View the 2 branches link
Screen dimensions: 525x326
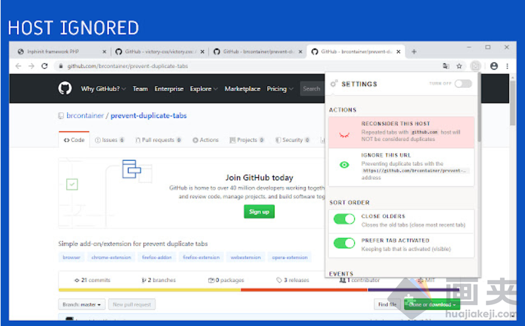(x=159, y=280)
